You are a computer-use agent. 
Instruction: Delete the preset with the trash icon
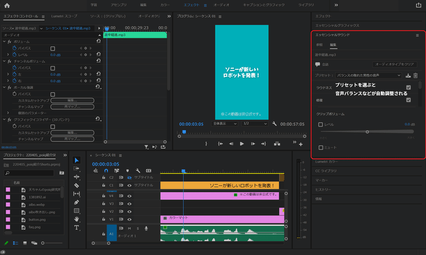pyautogui.click(x=416, y=76)
